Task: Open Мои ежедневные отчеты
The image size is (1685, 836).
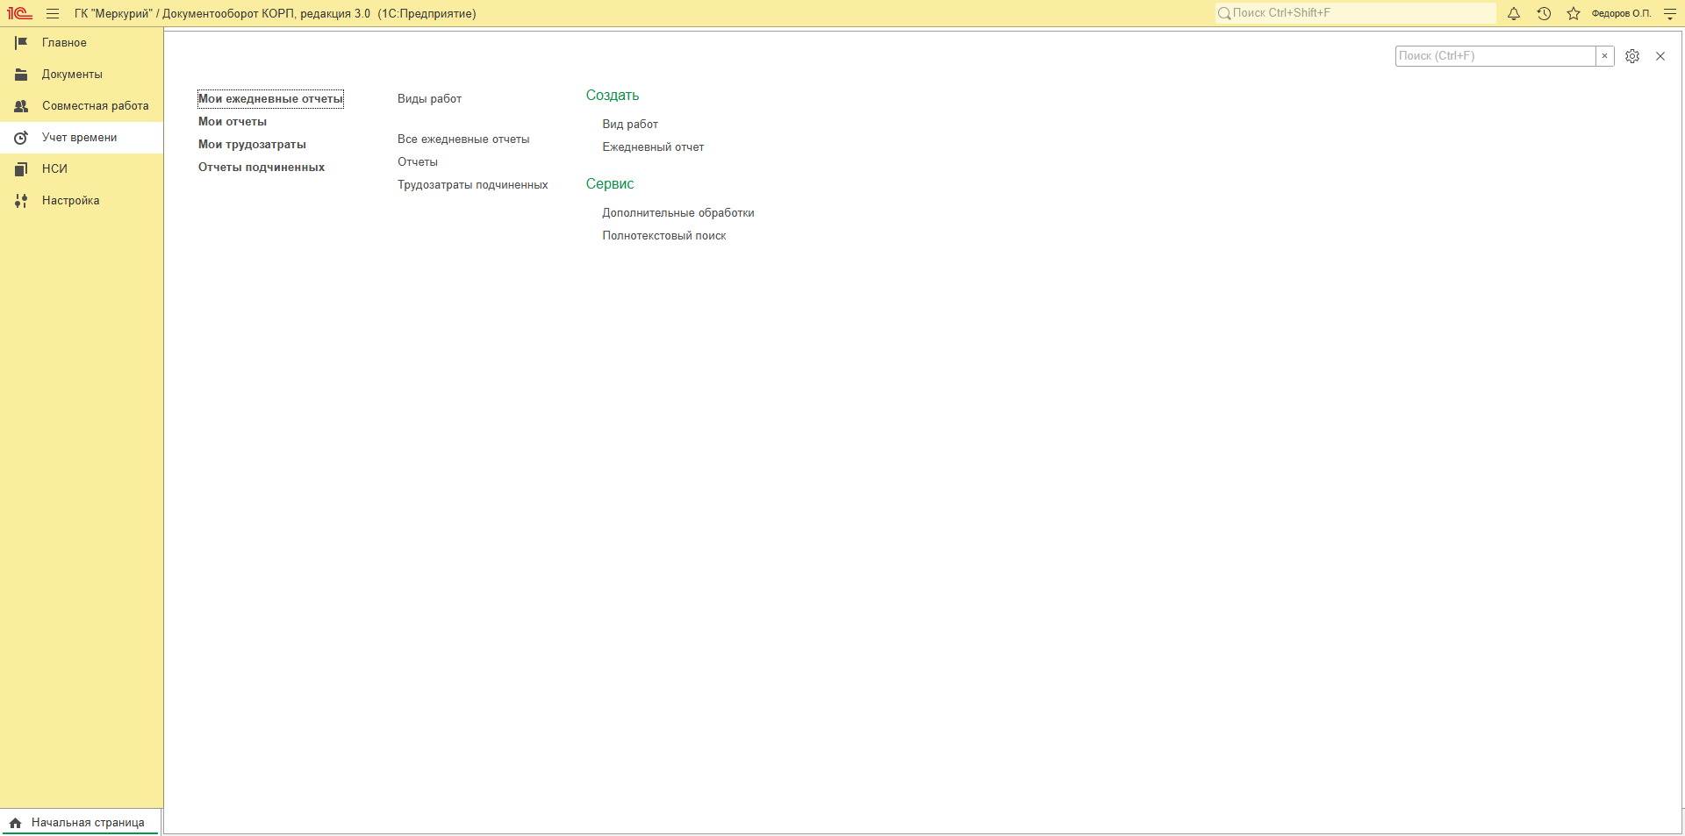Action: point(270,99)
